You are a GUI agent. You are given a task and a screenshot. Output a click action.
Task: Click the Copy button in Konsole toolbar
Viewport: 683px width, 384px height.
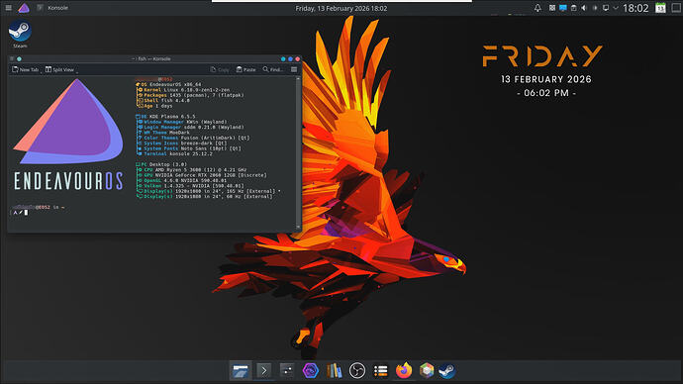coord(220,69)
